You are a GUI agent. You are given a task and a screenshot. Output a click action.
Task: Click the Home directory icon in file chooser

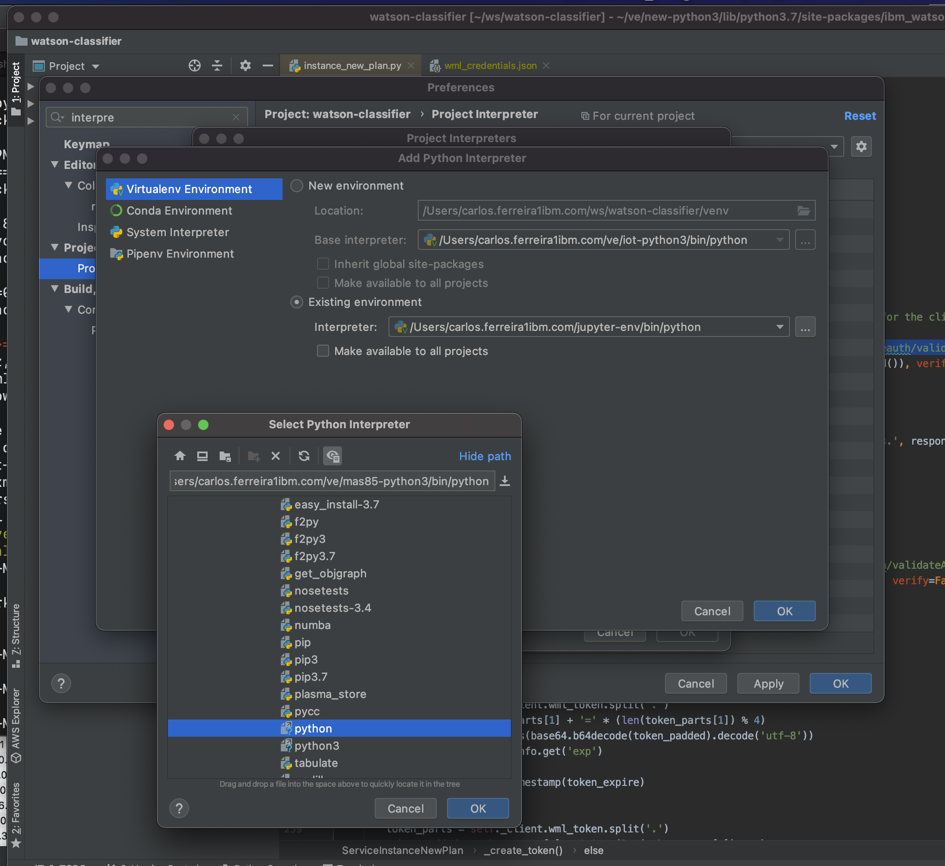(x=180, y=456)
